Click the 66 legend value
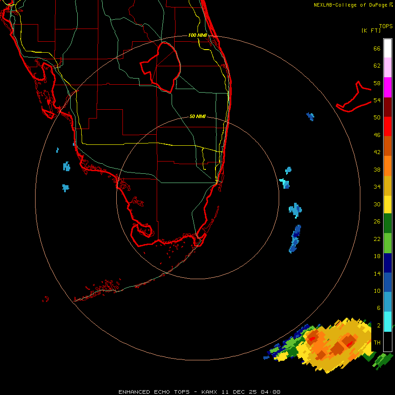The image size is (395, 395). tap(377, 48)
